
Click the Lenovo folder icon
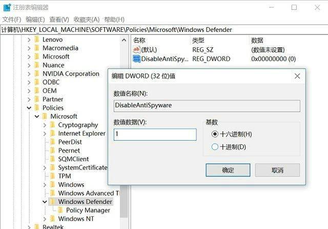tap(37, 40)
